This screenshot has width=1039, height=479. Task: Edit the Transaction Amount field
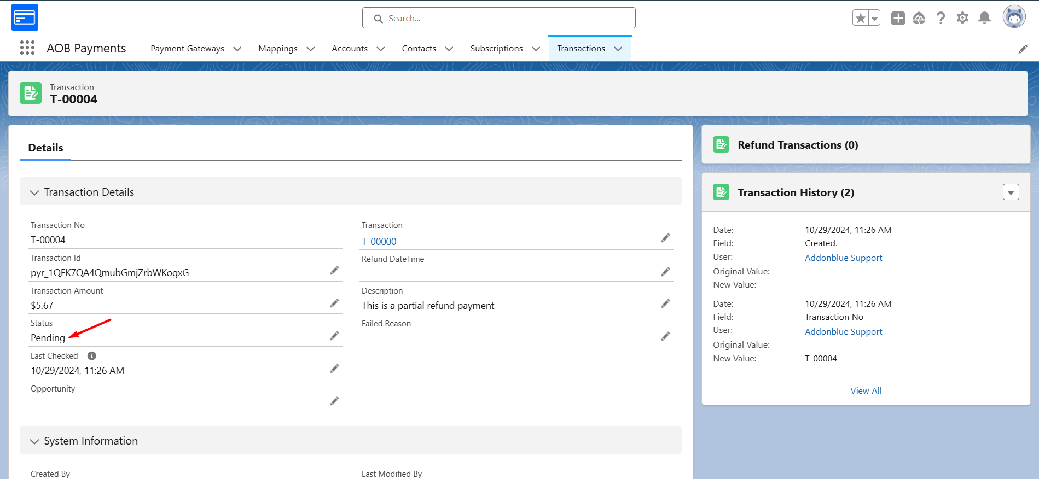[334, 303]
